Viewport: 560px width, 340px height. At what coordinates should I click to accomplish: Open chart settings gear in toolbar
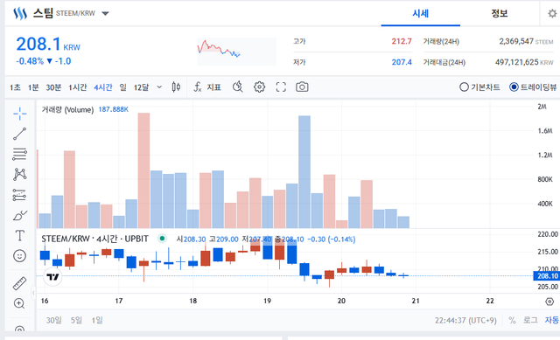259,87
